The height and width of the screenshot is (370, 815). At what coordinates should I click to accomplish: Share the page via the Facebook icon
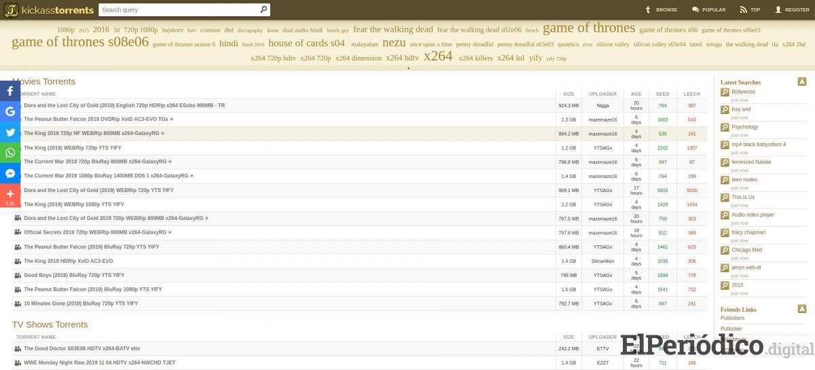coord(10,91)
